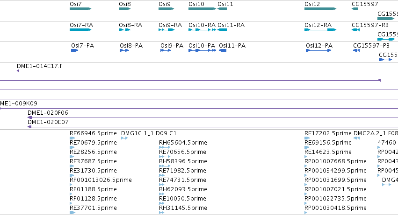
Task: Open the RP001007668.5prime EST entry
Action: 335,161
